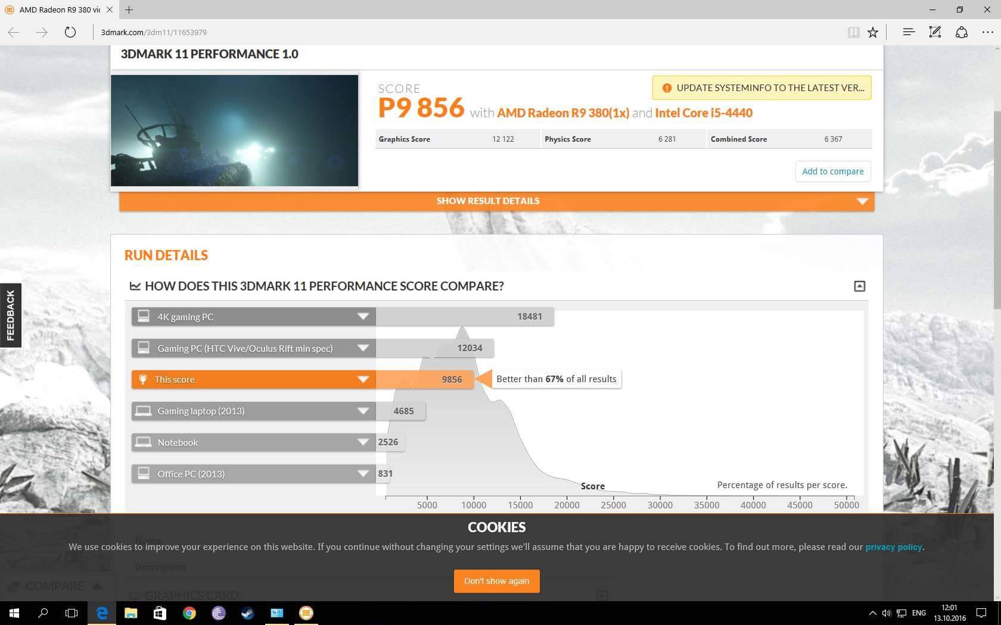Switch the ENG input language indicator

919,613
